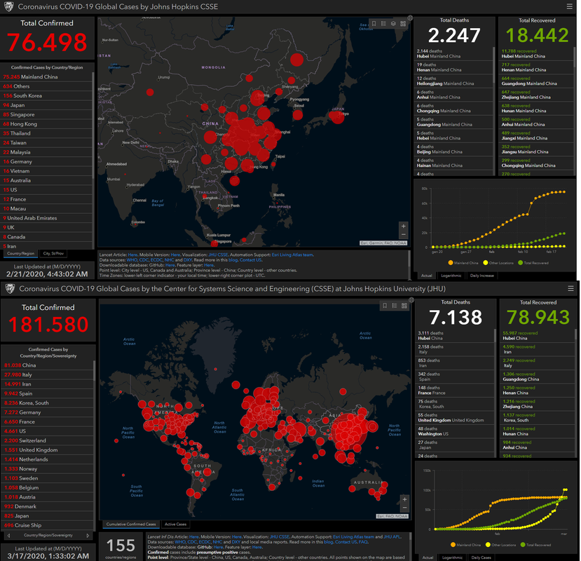Show legend on lower world map

pos(395,306)
